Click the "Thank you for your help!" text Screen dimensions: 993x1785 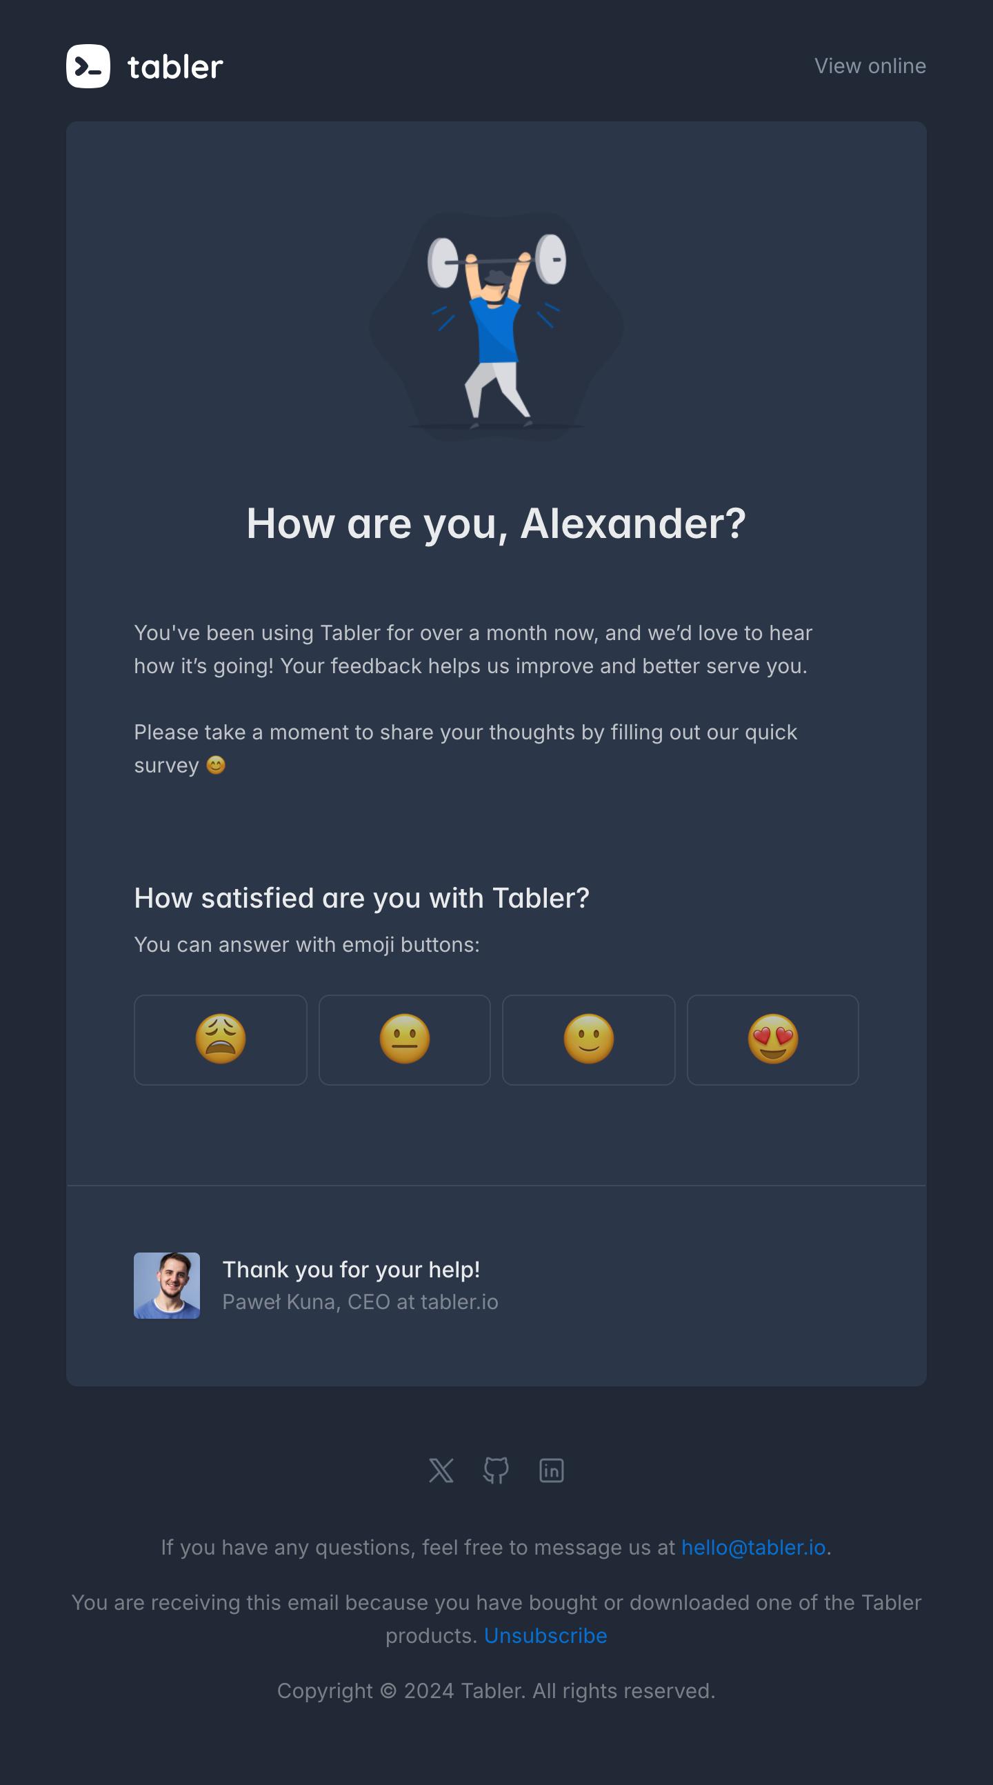coord(351,1270)
